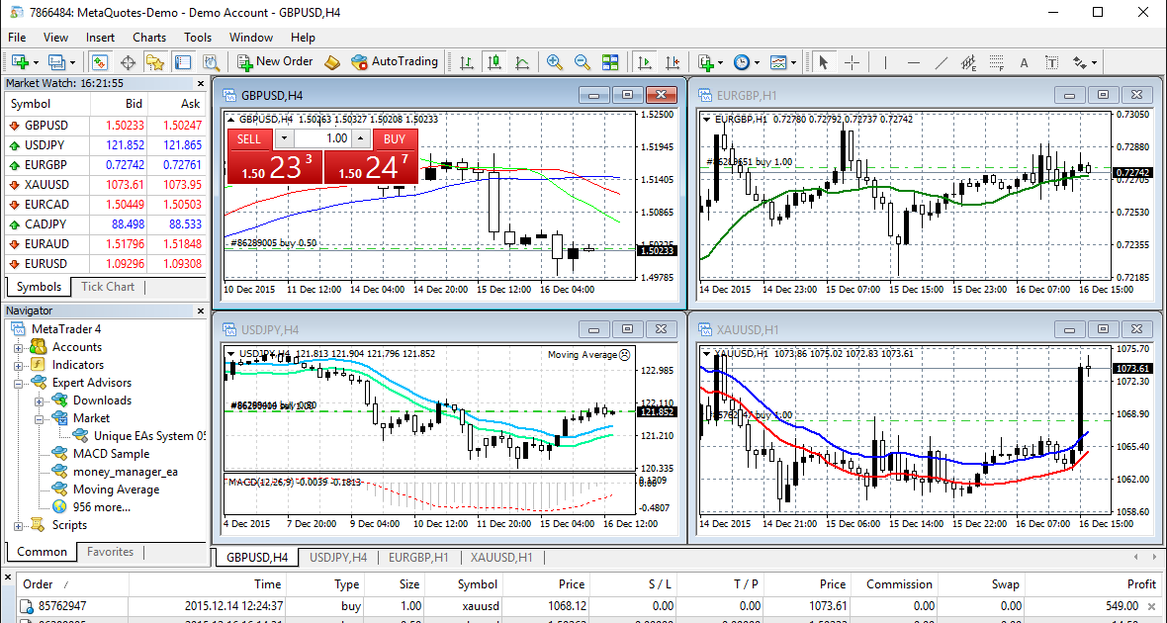Open the one-click volume dropdown on GBPUSD chart
1167x623 pixels.
284,138
